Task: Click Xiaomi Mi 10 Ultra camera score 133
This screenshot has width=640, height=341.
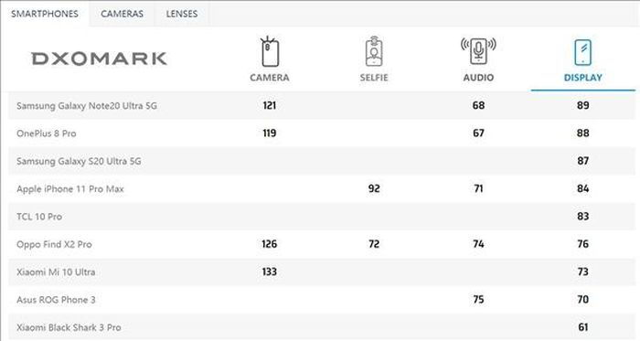Action: [x=270, y=272]
